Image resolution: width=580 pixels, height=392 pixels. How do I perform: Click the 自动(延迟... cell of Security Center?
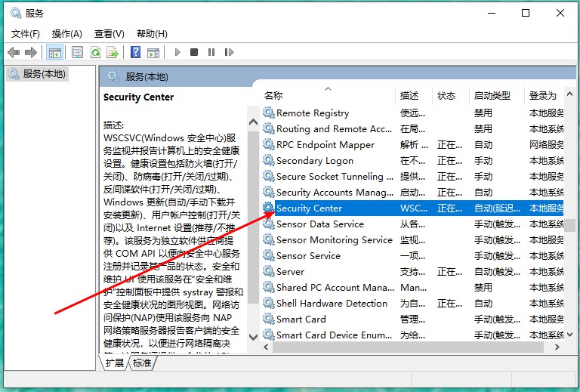(x=497, y=208)
